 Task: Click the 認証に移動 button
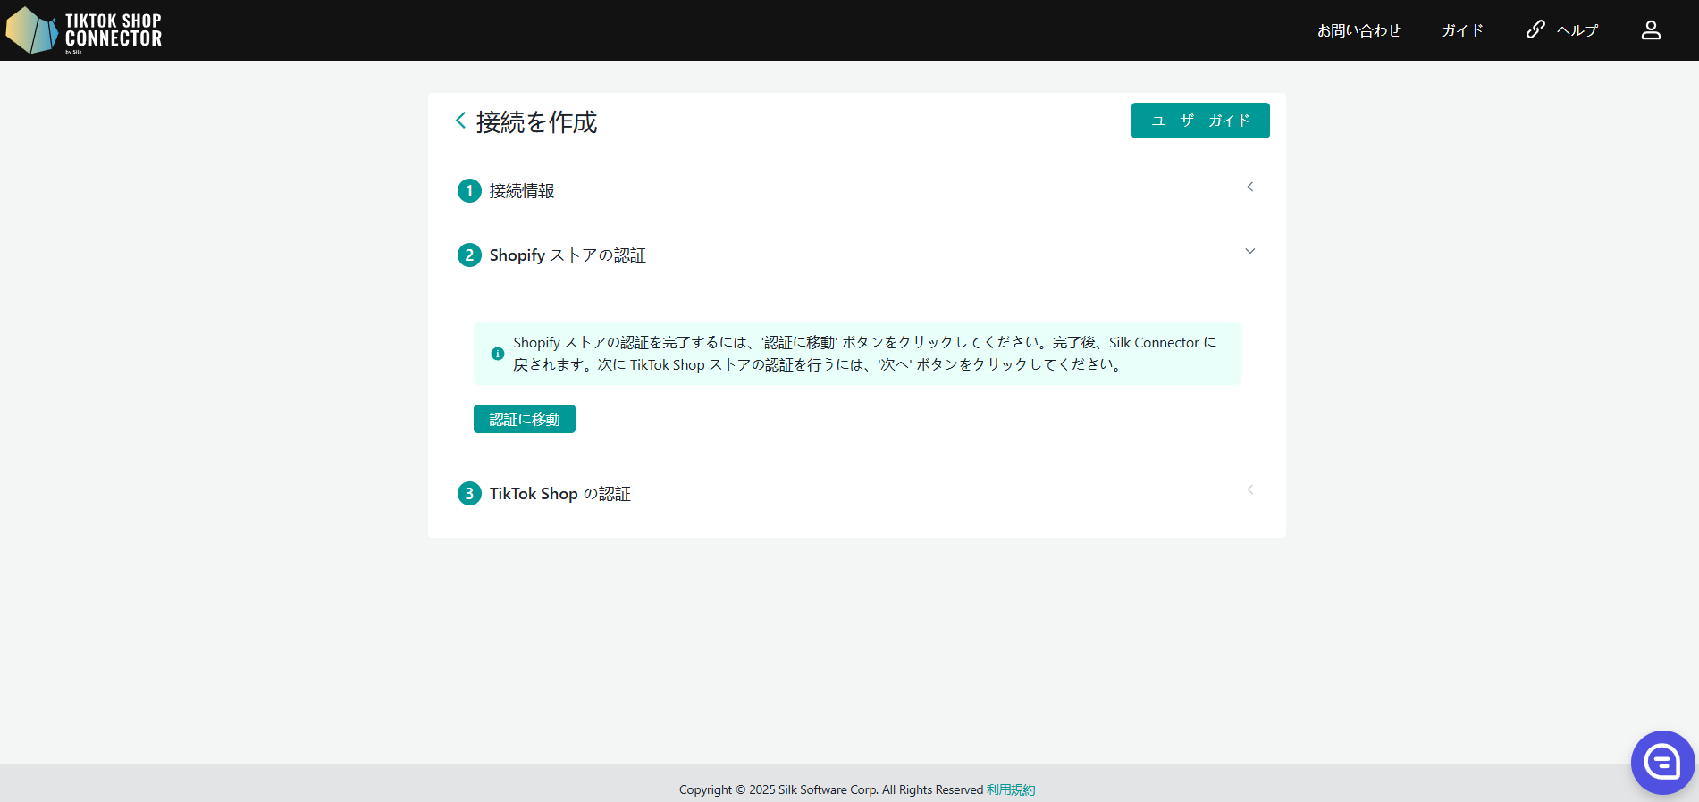pos(525,419)
